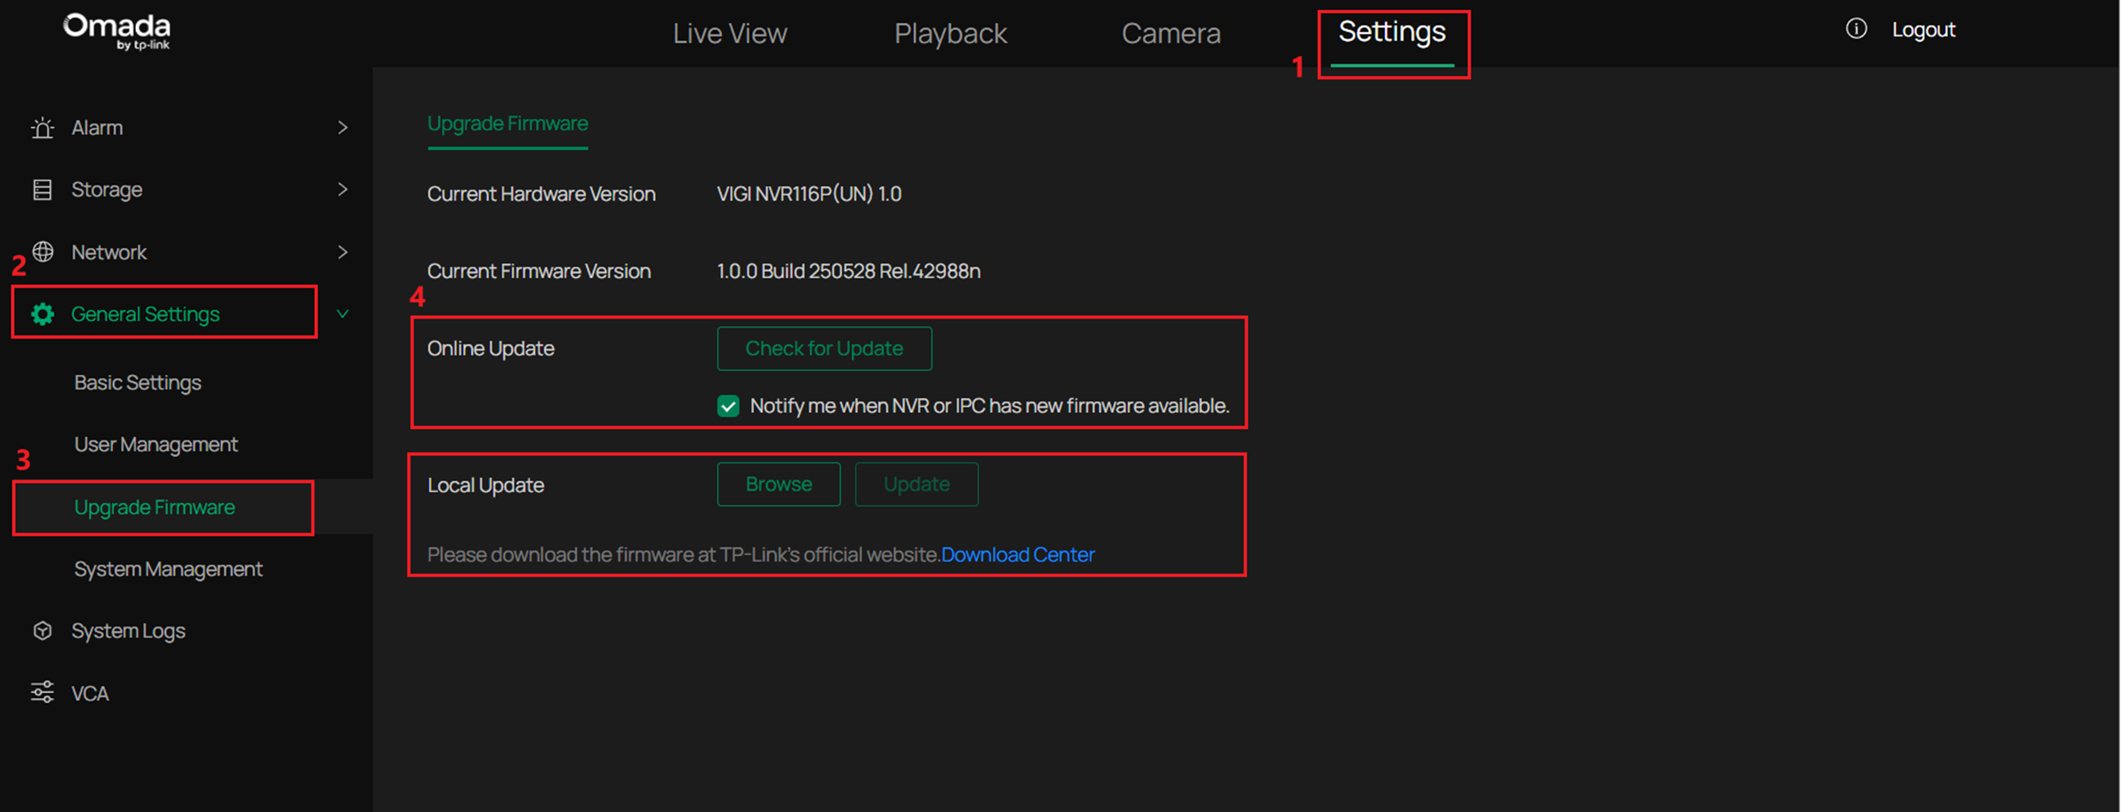Collapse the General Settings chevron
Image resolution: width=2121 pixels, height=812 pixels.
[342, 314]
